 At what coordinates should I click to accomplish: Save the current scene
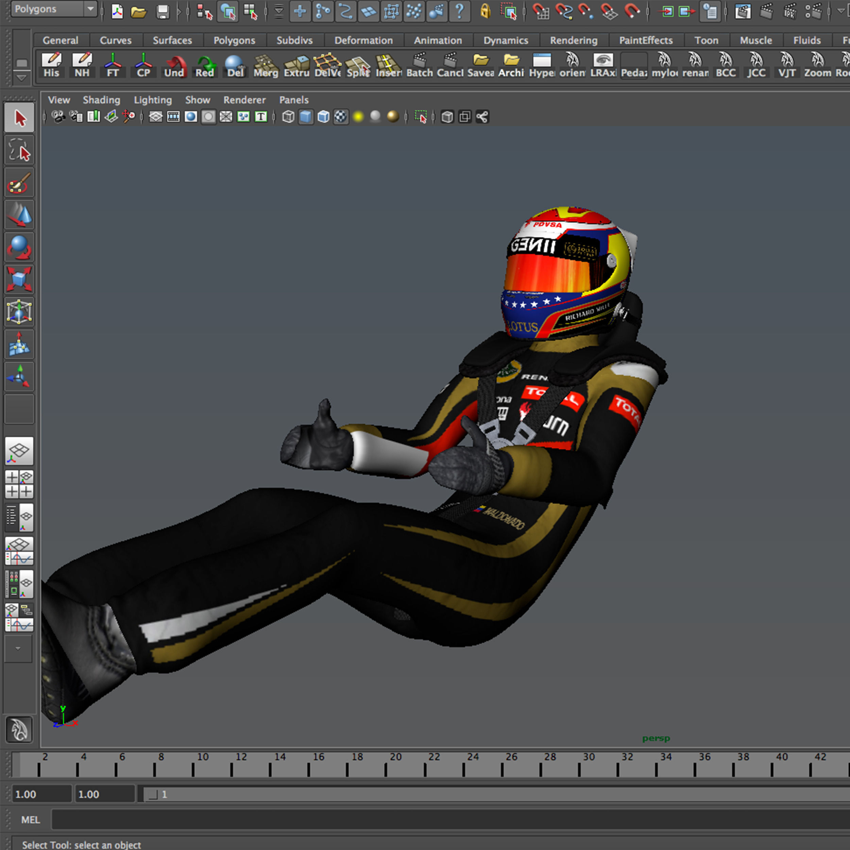point(163,12)
